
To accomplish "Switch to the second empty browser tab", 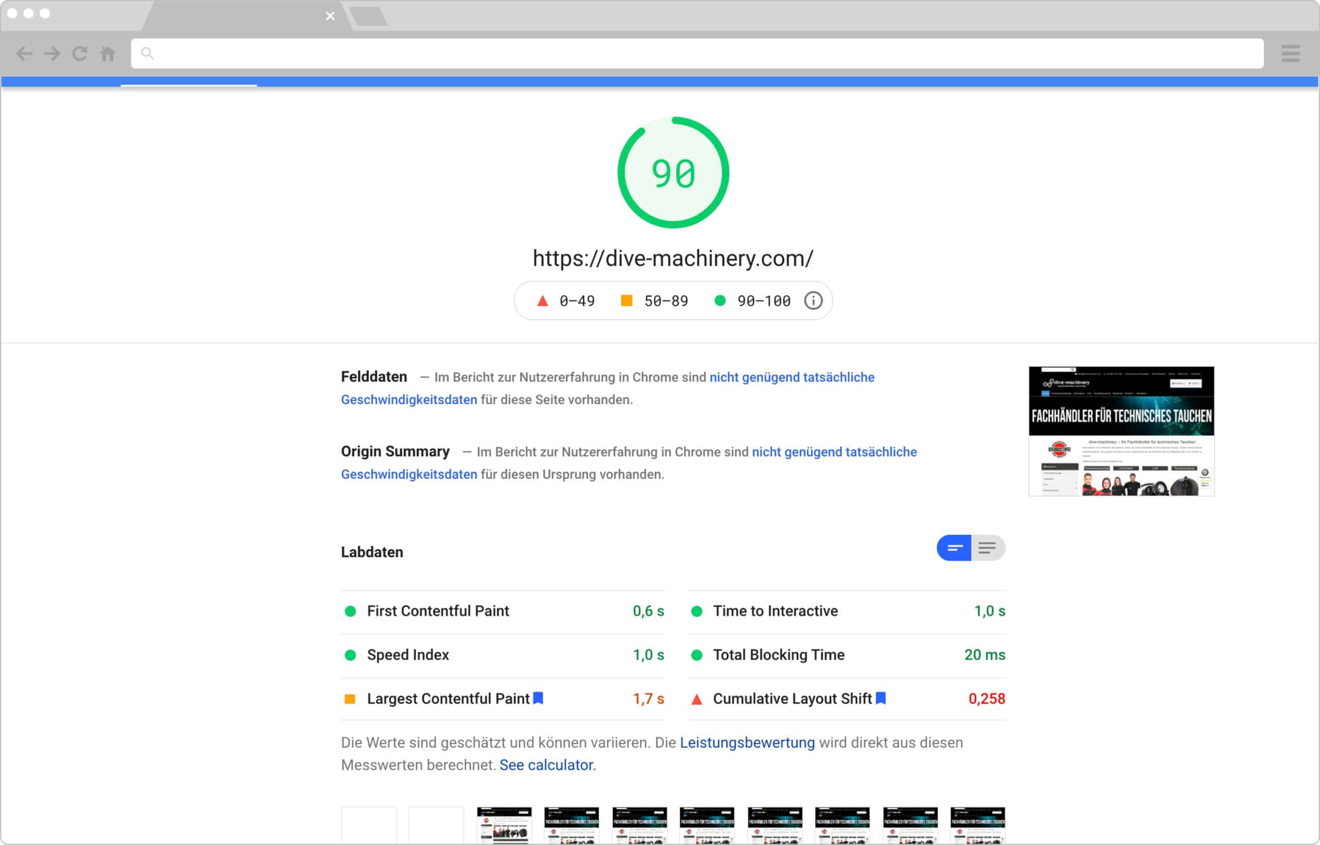I will pyautogui.click(x=369, y=16).
